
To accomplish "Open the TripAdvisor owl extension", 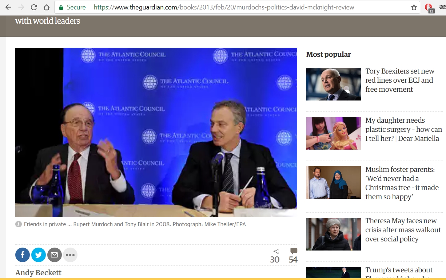I will tap(442, 7).
